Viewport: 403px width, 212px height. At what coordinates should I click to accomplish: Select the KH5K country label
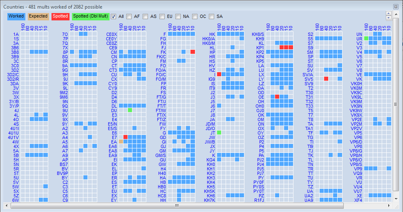click(x=209, y=191)
